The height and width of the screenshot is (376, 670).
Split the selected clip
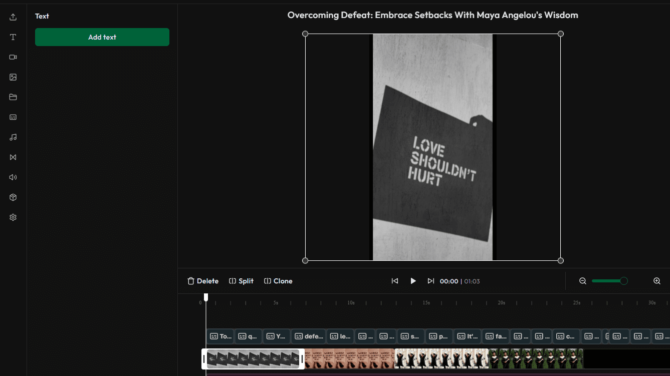241,281
